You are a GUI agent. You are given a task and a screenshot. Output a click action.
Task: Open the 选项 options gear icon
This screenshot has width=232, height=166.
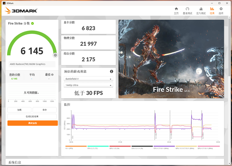click(221, 9)
